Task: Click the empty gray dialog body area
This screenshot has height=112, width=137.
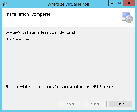Action: click(x=68, y=62)
